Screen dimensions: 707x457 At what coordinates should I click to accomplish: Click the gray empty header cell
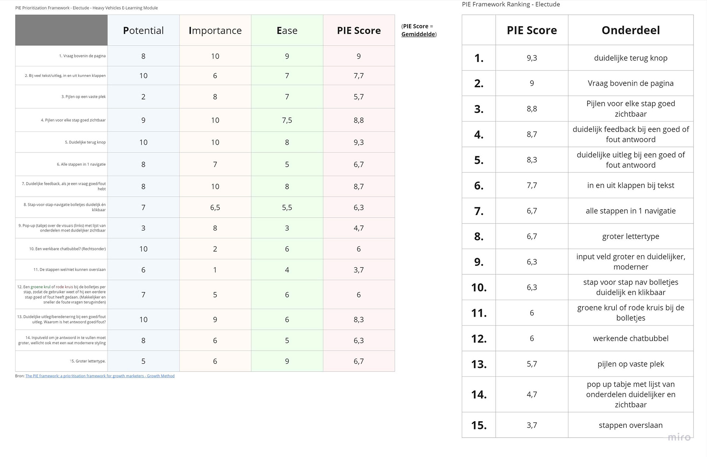click(61, 30)
